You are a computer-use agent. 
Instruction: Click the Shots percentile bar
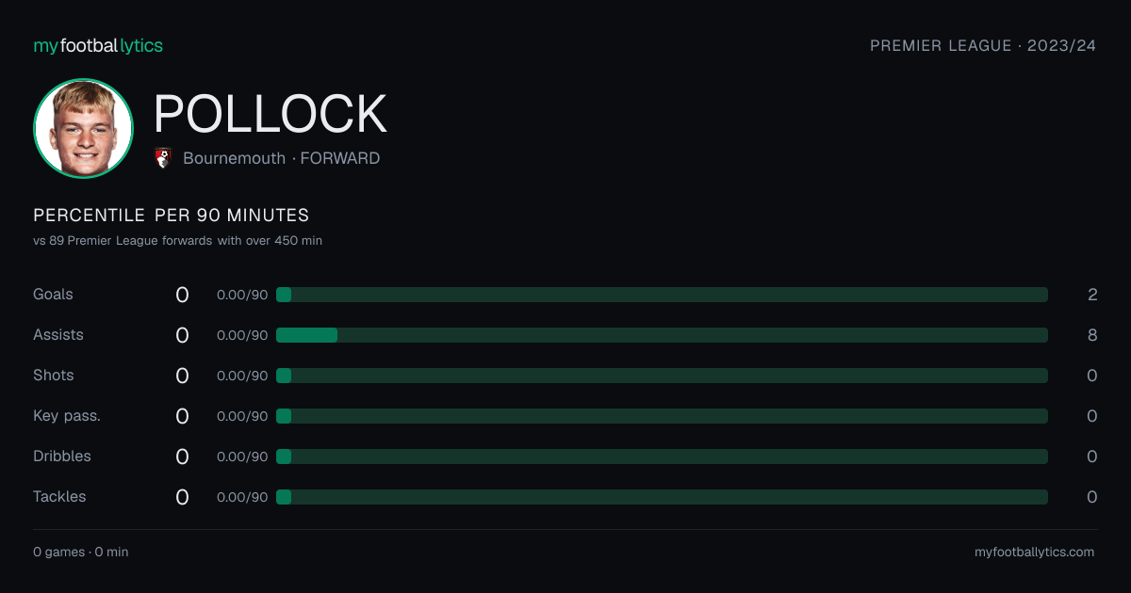coord(662,376)
